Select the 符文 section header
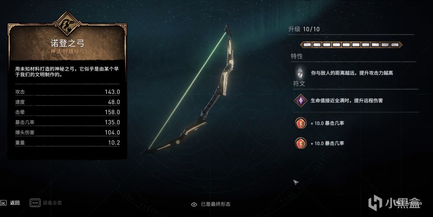The height and width of the screenshot is (217, 433). [299, 84]
